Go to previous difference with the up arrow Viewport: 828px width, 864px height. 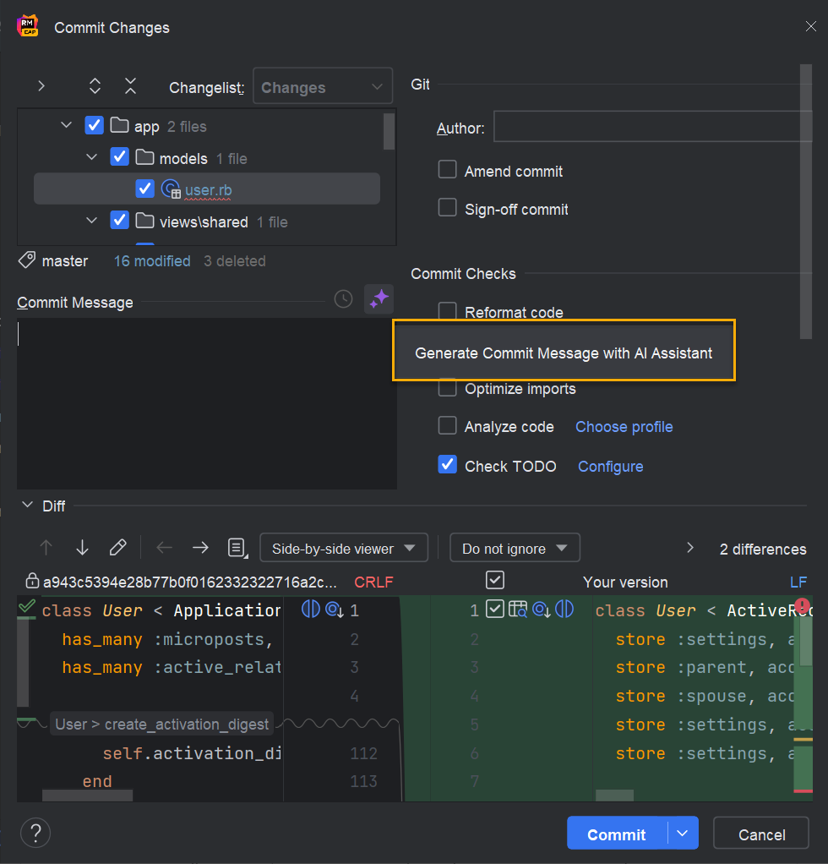[46, 548]
